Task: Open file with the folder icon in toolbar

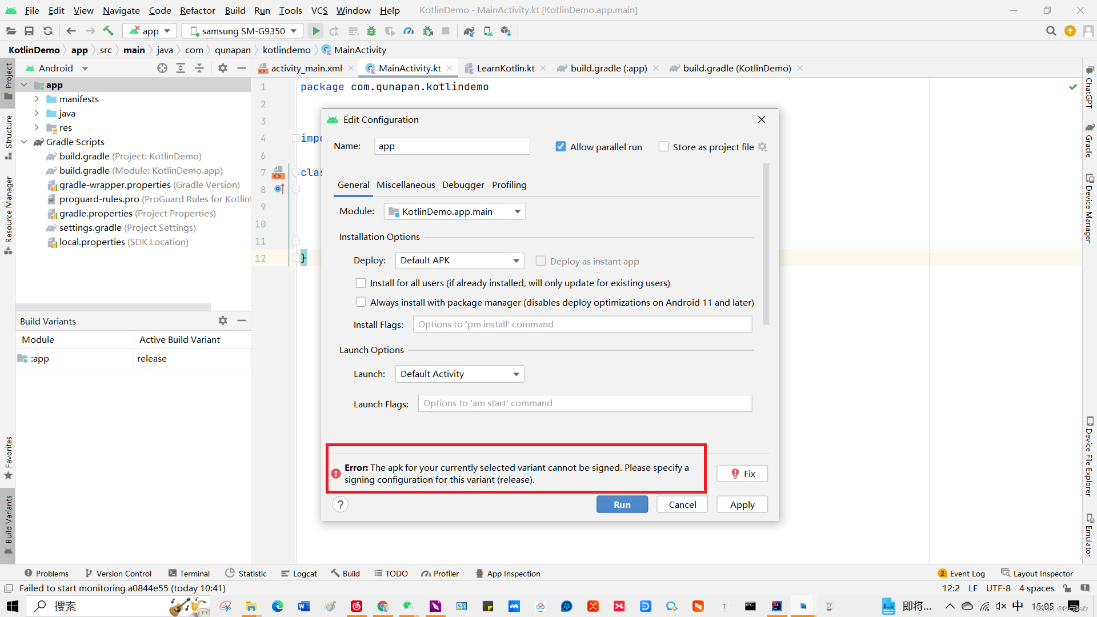Action: (x=11, y=31)
